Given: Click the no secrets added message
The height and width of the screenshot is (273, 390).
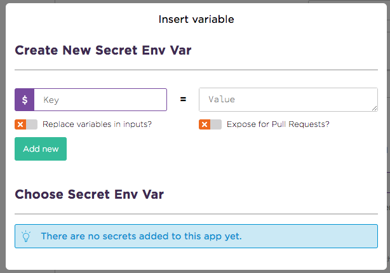Looking at the screenshot, I should click(141, 236).
